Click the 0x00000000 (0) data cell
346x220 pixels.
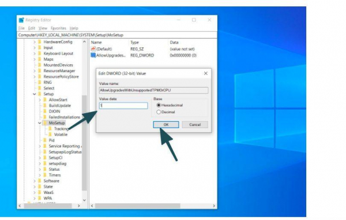click(183, 55)
